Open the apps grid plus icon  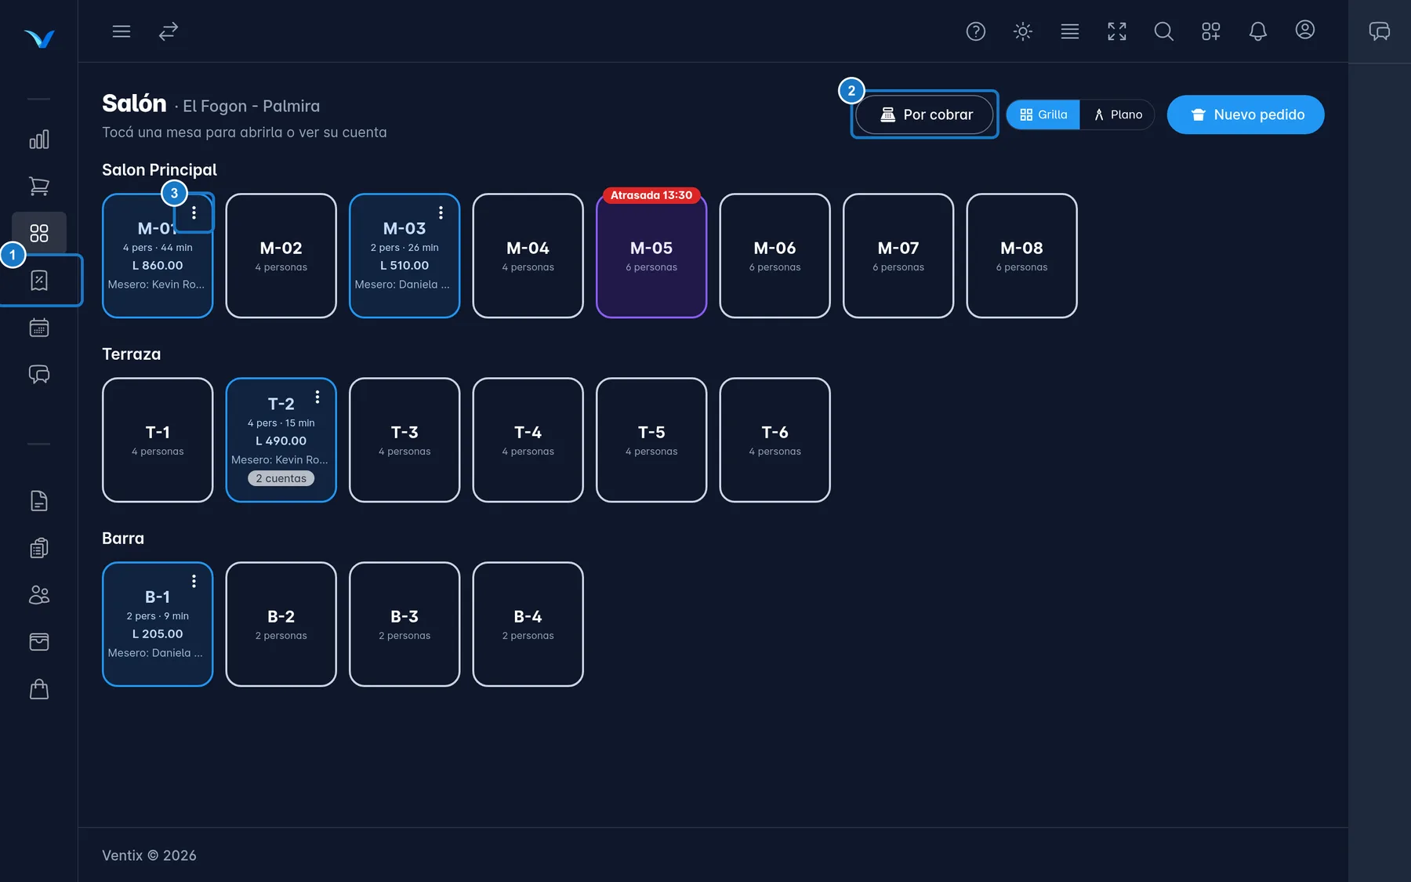(1211, 31)
